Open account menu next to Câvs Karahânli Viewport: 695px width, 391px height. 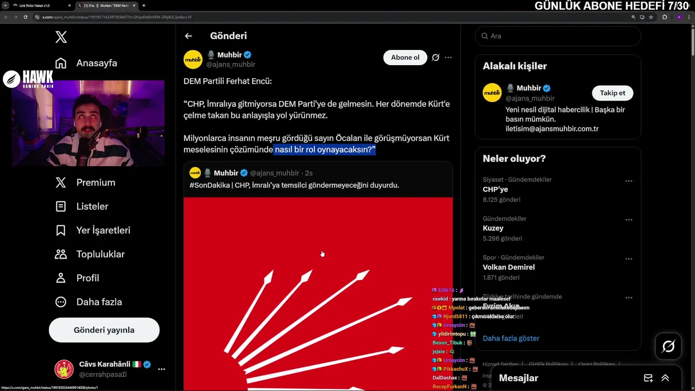(x=161, y=369)
